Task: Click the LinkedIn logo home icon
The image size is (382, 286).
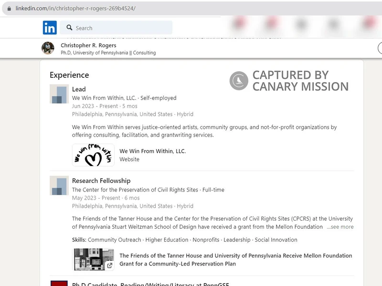Action: [x=50, y=28]
